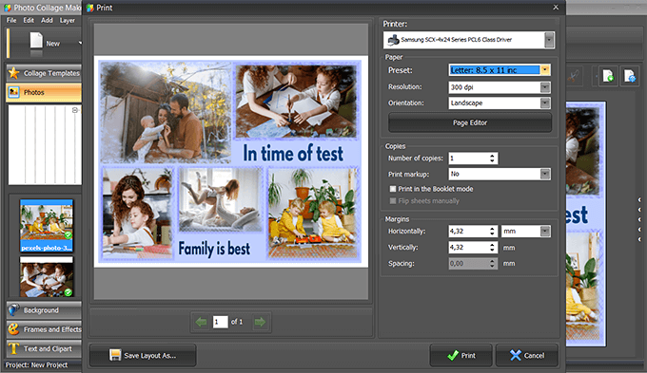Viewport: 647px width, 373px height.
Task: Click the small collapse icon in photos panel
Action: pyautogui.click(x=75, y=110)
